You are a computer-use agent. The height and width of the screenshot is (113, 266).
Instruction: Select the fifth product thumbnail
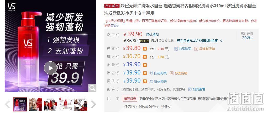coord(81,104)
